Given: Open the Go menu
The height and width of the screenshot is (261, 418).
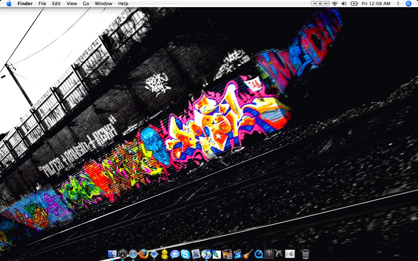Looking at the screenshot, I should 86,4.
